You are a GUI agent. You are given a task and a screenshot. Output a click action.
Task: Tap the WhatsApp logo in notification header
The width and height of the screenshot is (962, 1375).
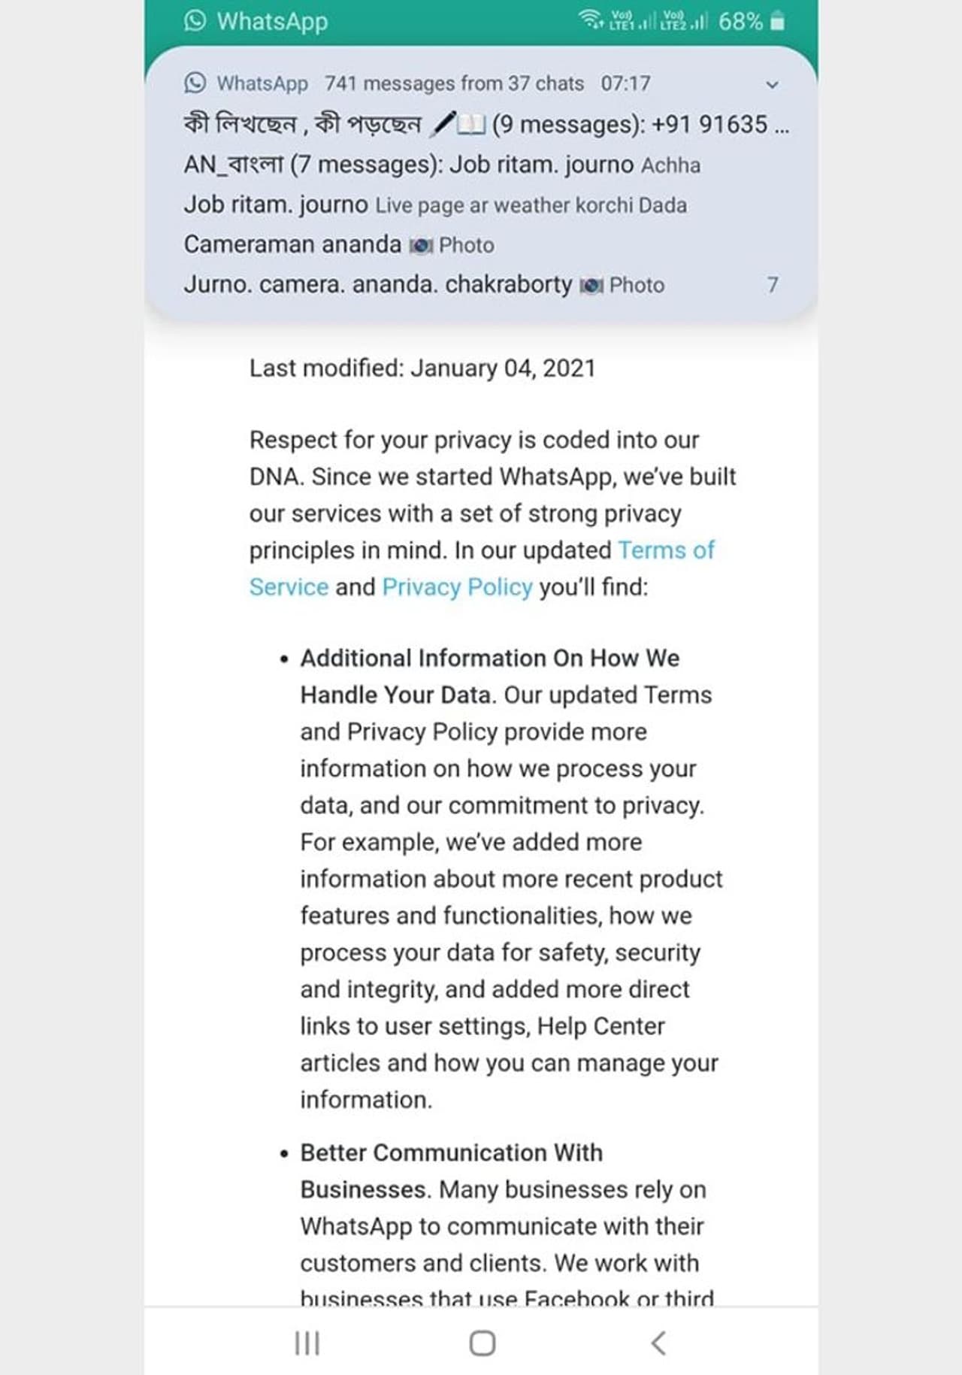point(195,83)
